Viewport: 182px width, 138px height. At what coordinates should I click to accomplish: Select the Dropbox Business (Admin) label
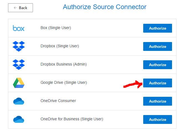coord(63,64)
